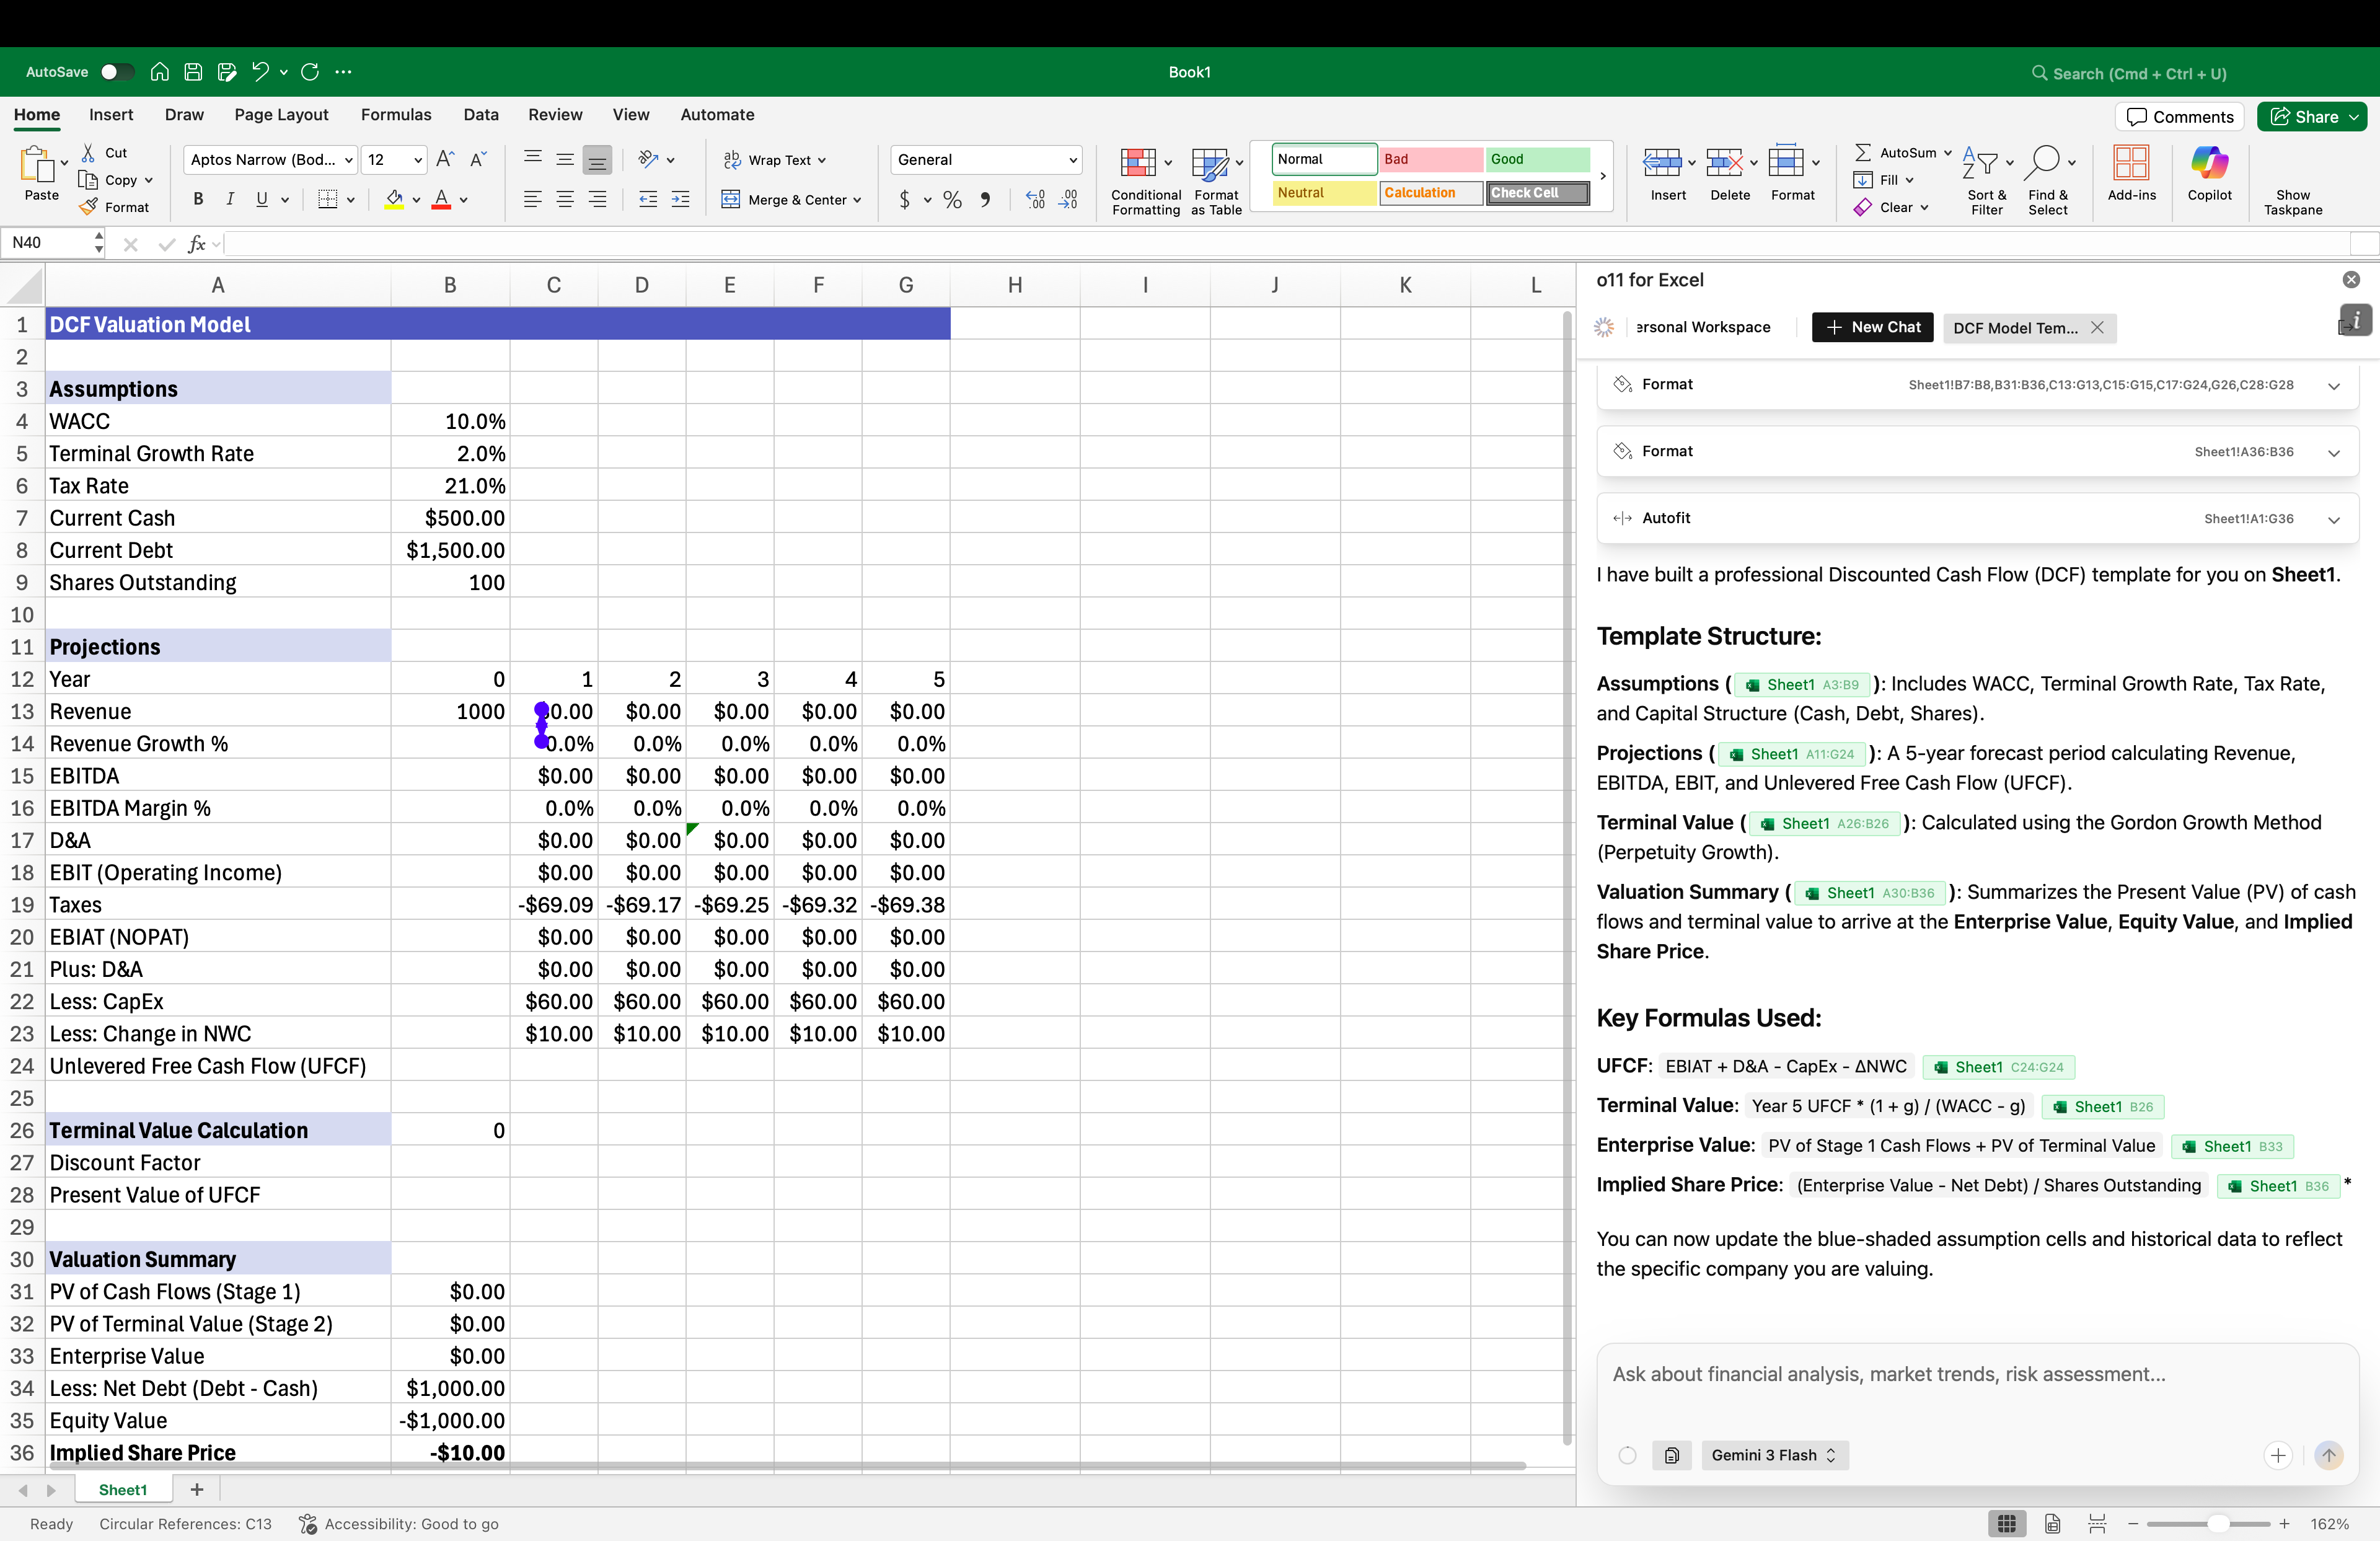Image resolution: width=2380 pixels, height=1541 pixels.
Task: Click the Find & Select magnifier
Action: click(2044, 163)
